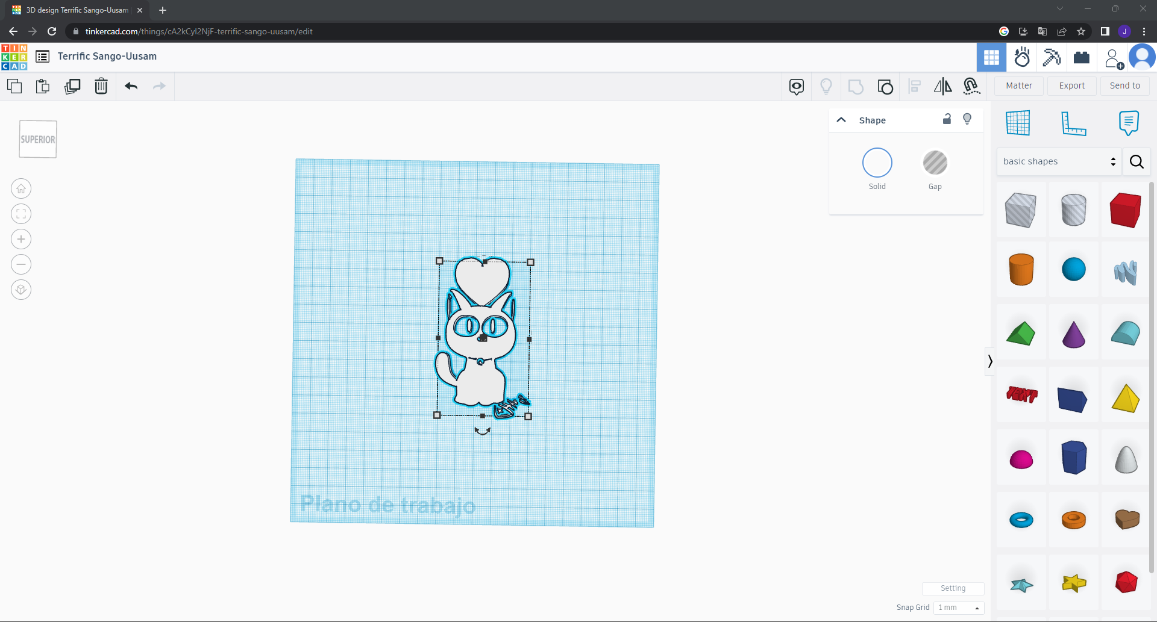This screenshot has height=622, width=1157.
Task: Pick the red box shape
Action: coord(1125,210)
